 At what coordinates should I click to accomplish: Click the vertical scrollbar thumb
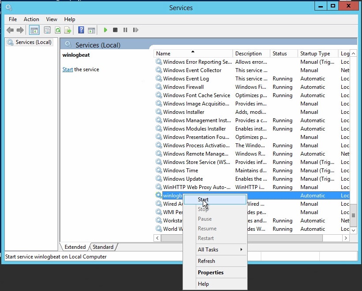tap(354, 215)
